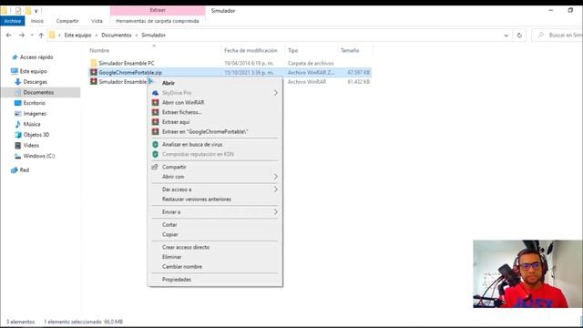Click the 61.432 KB size cell
583x328 pixels.
click(358, 81)
